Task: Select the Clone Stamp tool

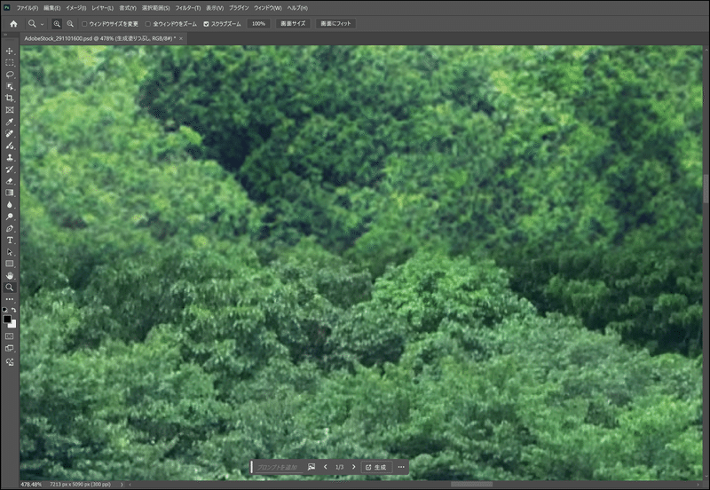Action: click(x=10, y=157)
